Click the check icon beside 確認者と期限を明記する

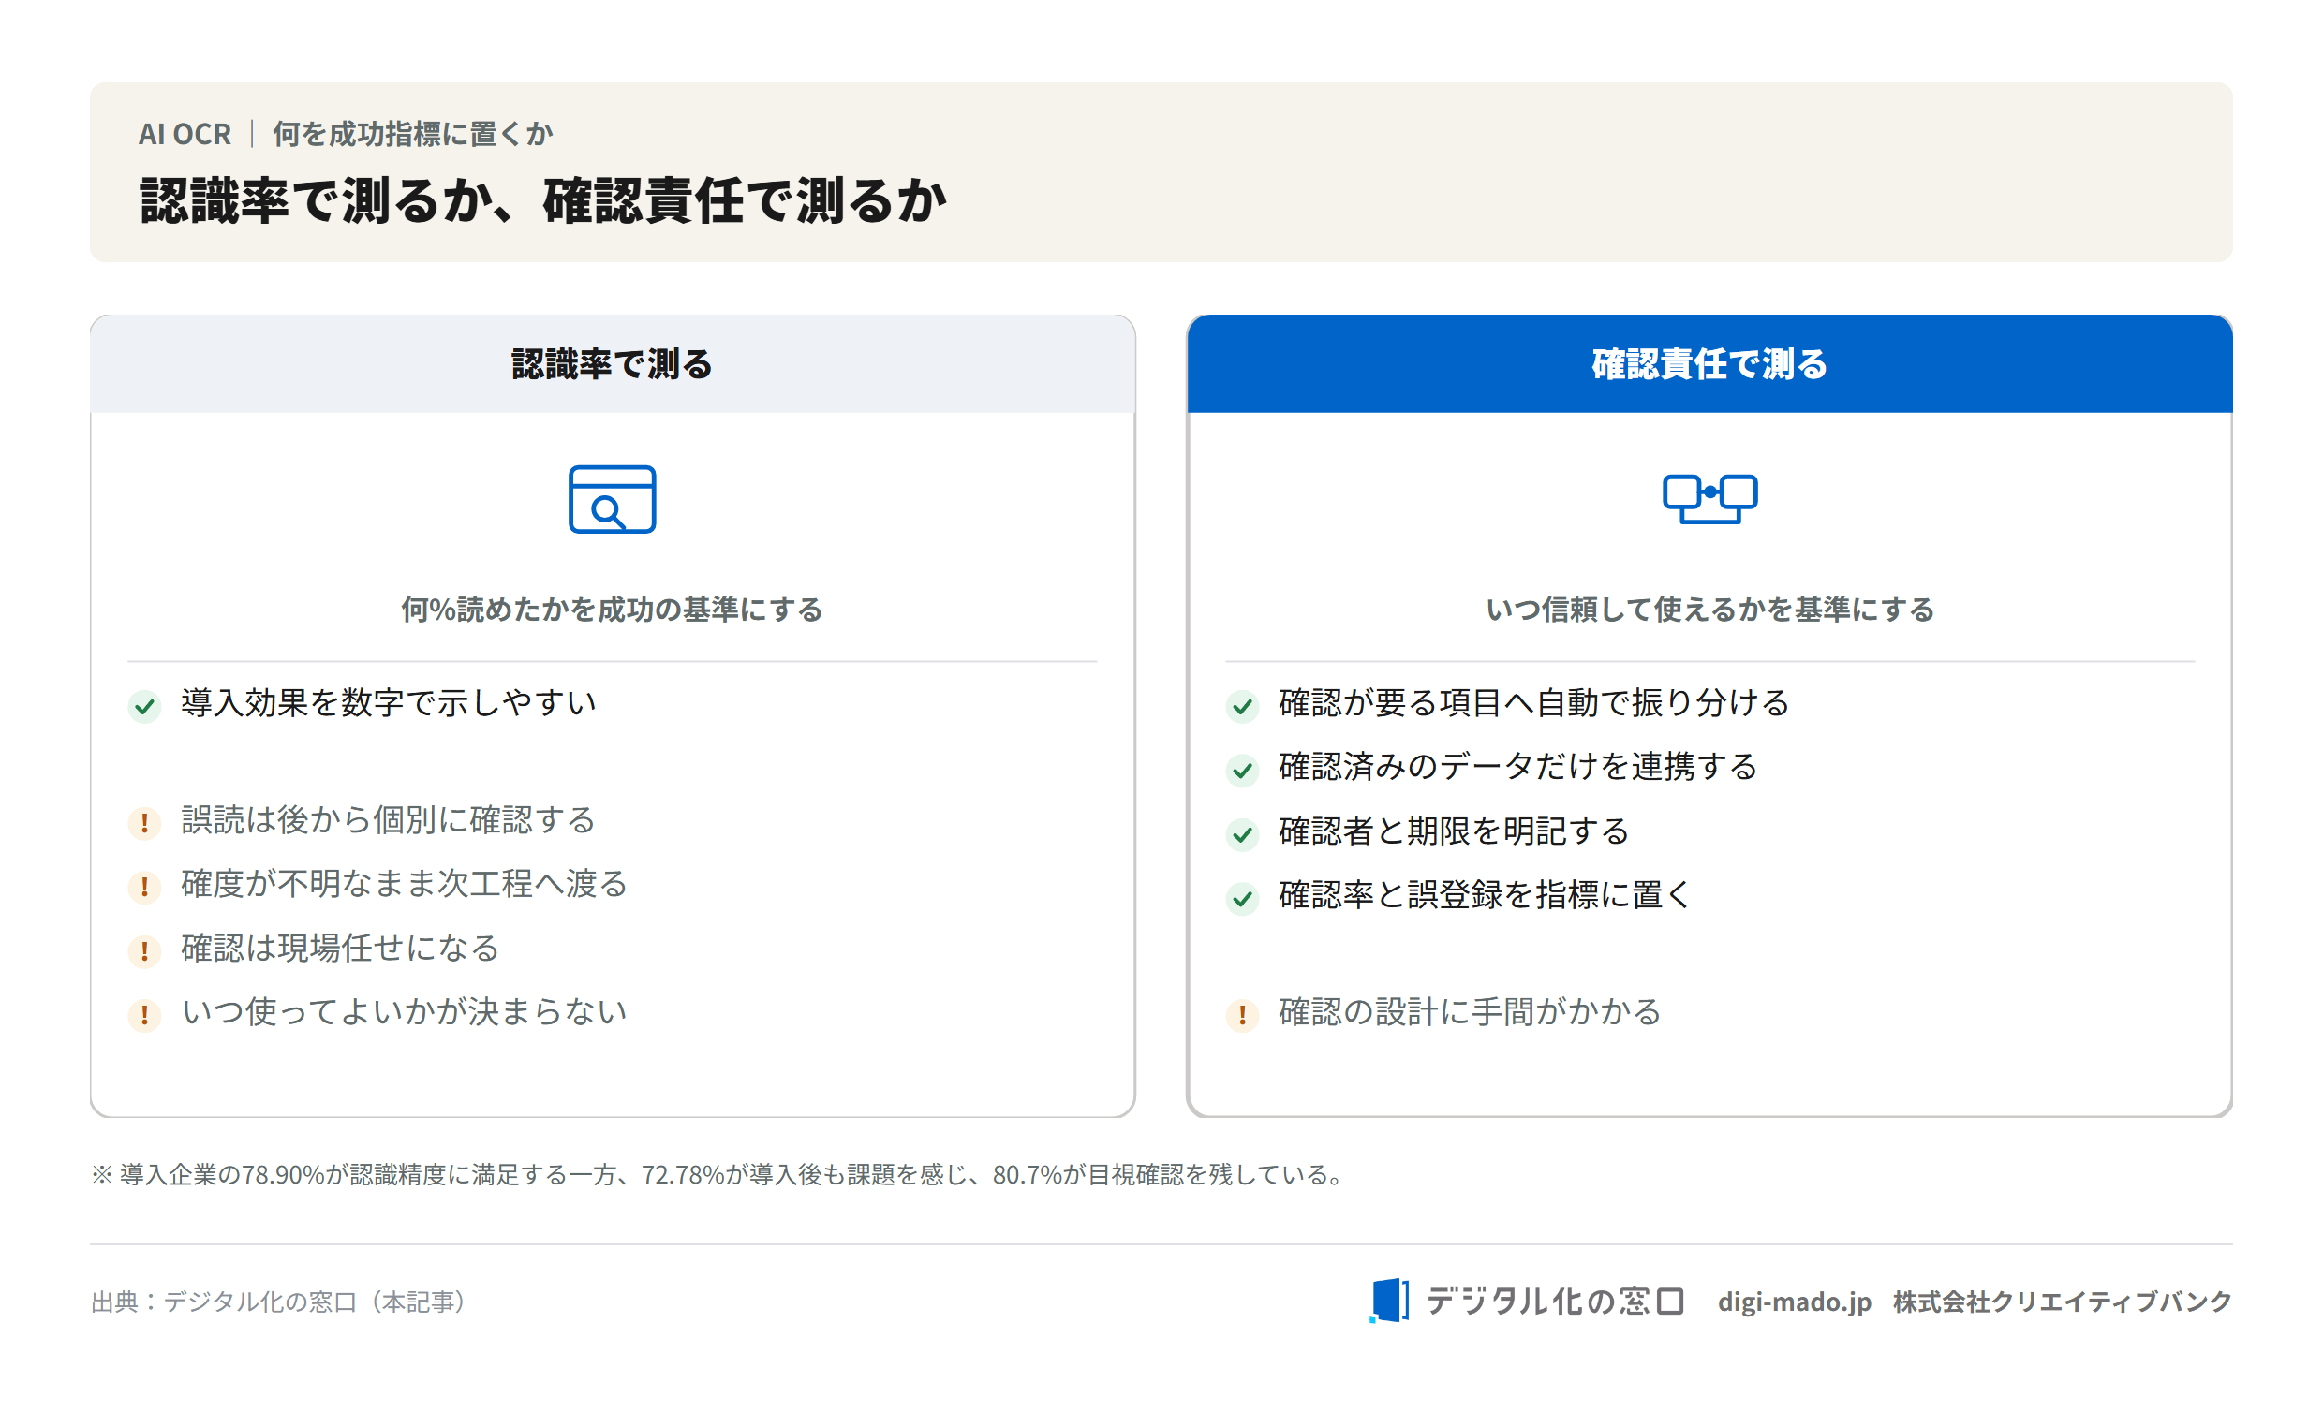click(x=1243, y=833)
